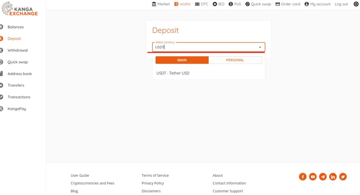Click the Deposit sidebar icon
The width and height of the screenshot is (360, 195).
tap(1, 39)
